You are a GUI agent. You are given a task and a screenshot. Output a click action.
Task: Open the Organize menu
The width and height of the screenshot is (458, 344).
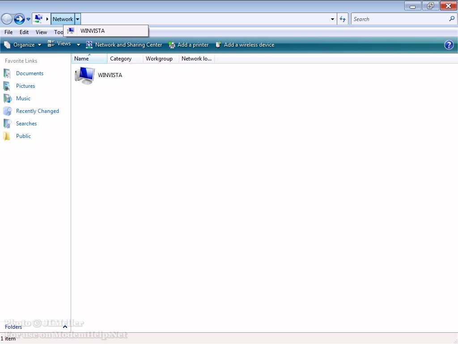[x=22, y=45]
